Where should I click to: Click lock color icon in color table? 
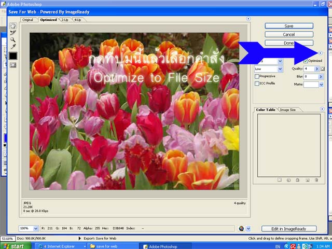tap(297, 180)
